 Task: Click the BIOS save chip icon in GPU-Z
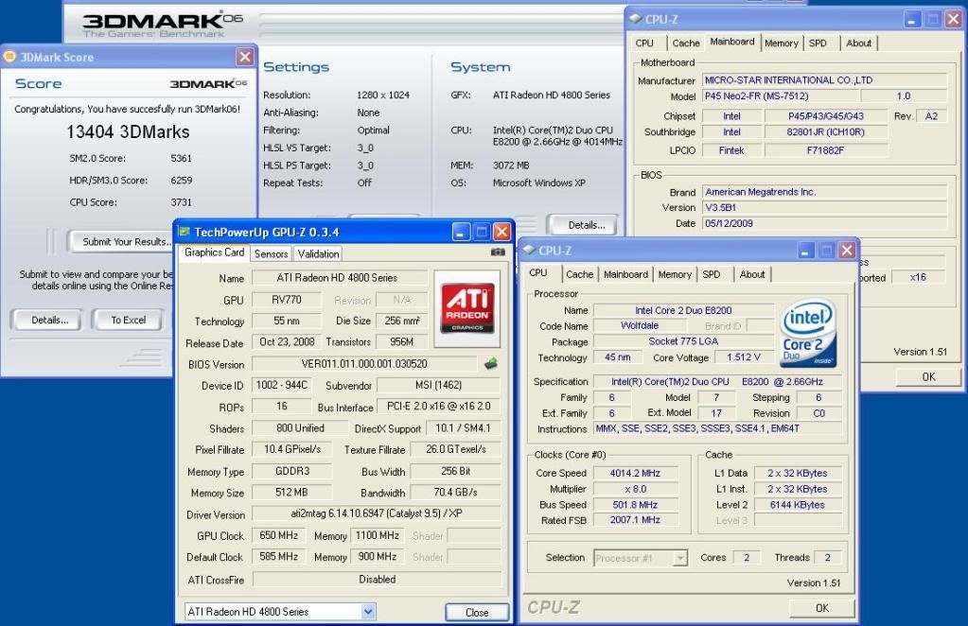click(491, 364)
